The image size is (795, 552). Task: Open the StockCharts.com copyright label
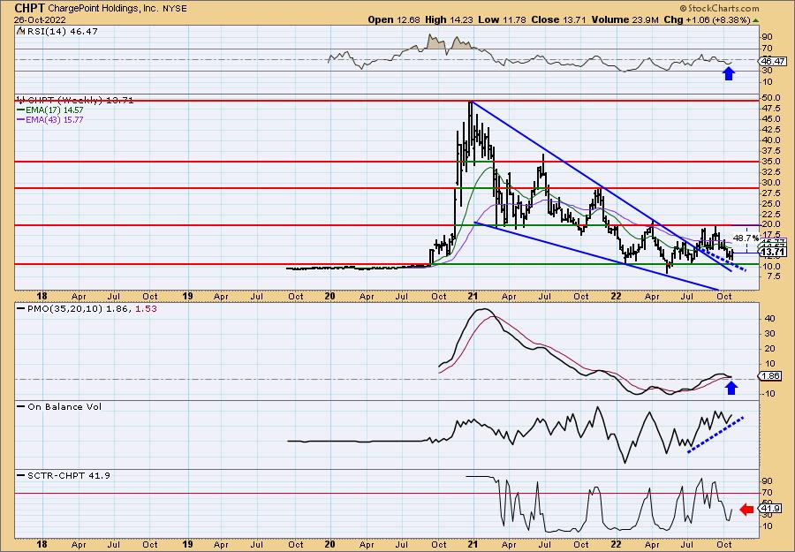(719, 8)
